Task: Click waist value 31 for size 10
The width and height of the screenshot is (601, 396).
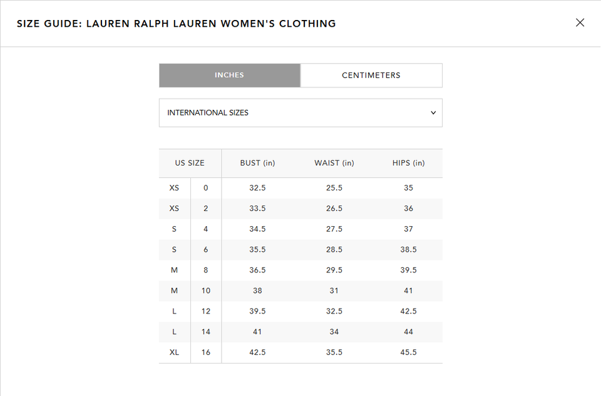Action: [x=334, y=290]
